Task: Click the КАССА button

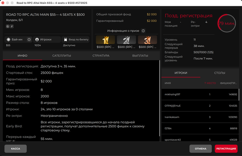Action: click(x=16, y=149)
